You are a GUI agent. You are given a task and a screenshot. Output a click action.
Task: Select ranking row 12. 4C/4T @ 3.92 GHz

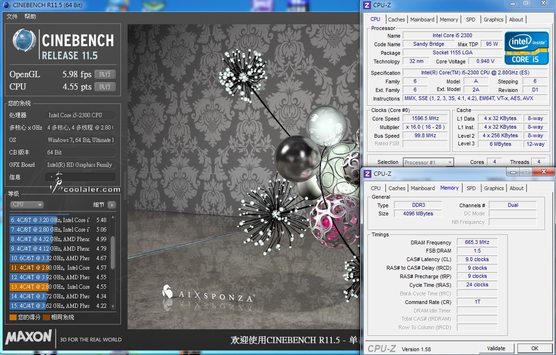click(59, 277)
